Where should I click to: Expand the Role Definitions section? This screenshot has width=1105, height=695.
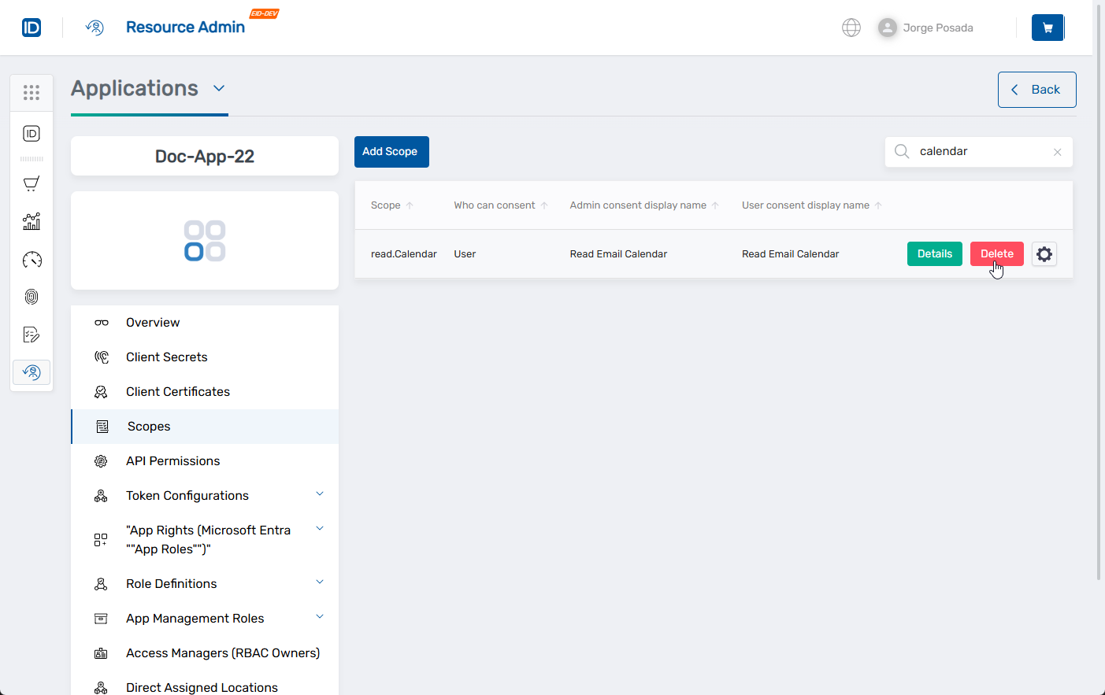tap(320, 582)
